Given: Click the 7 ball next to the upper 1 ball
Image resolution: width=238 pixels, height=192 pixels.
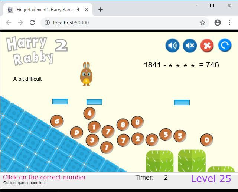Looking at the screenshot, I should [x=108, y=131].
